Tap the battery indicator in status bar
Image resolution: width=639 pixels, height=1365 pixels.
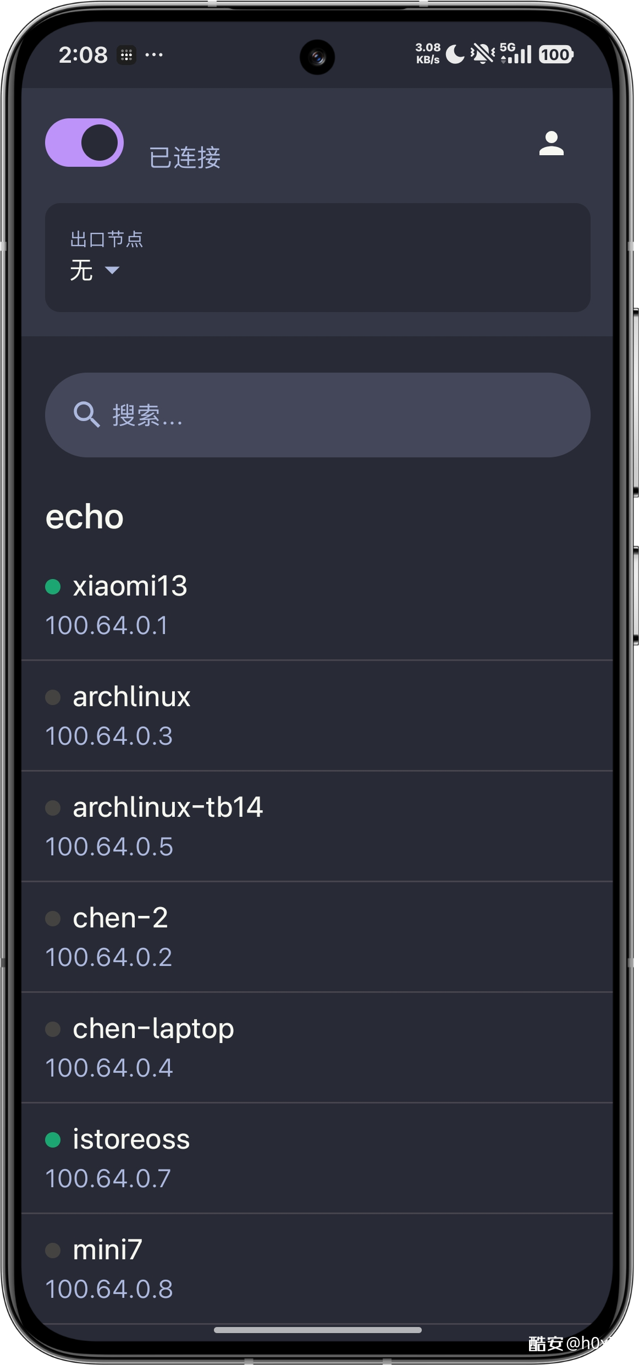tap(555, 54)
